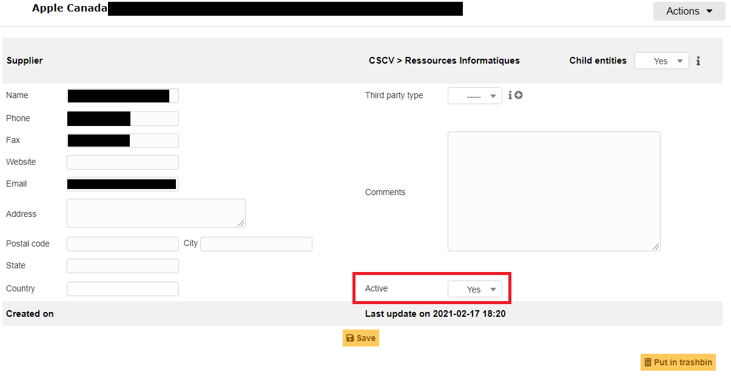Open the info icon beside Child entities
731x378 pixels.
click(x=698, y=61)
